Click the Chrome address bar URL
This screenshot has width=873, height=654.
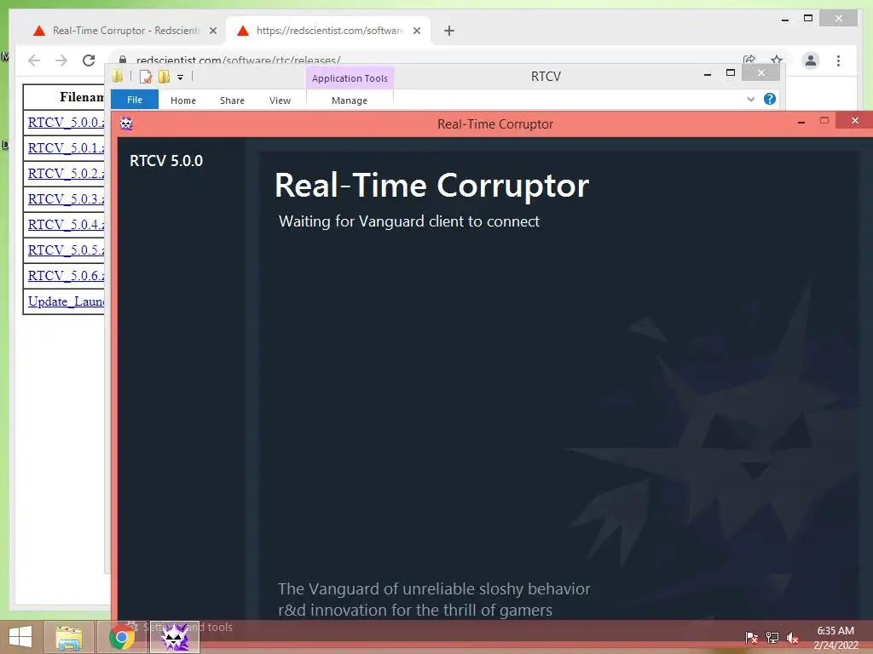239,60
